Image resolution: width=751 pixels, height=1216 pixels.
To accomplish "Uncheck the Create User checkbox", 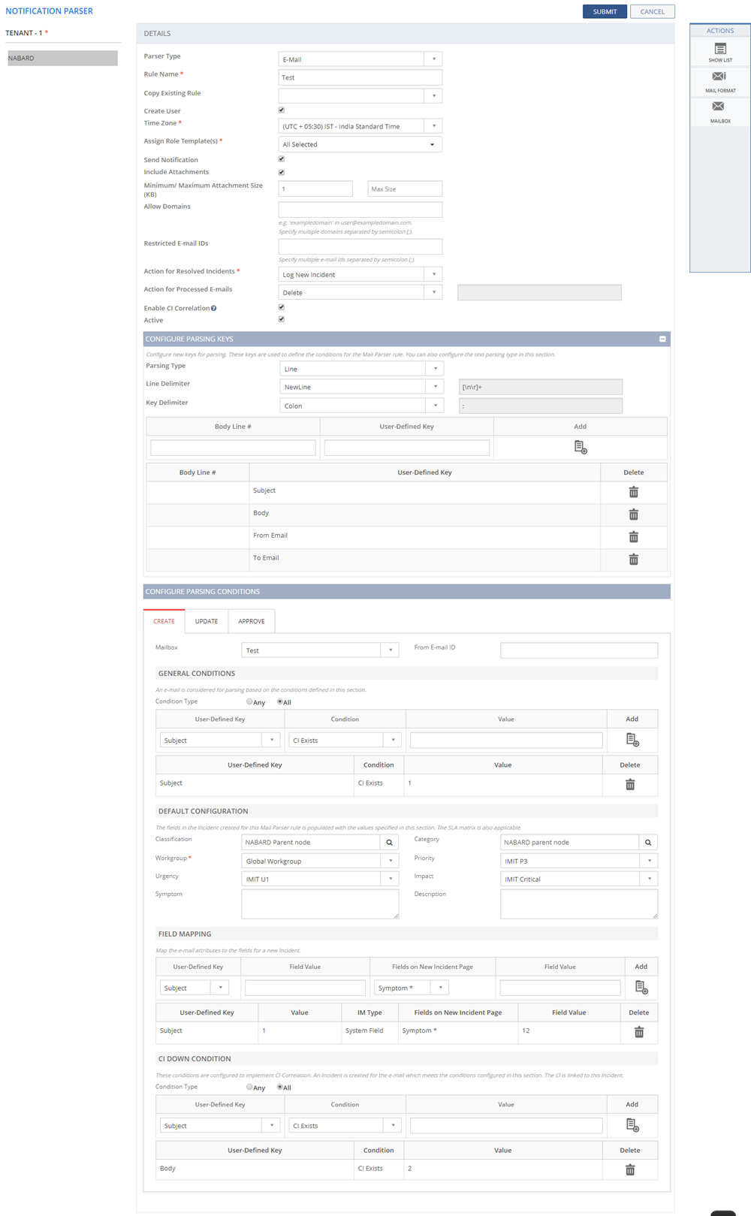I will tap(282, 110).
